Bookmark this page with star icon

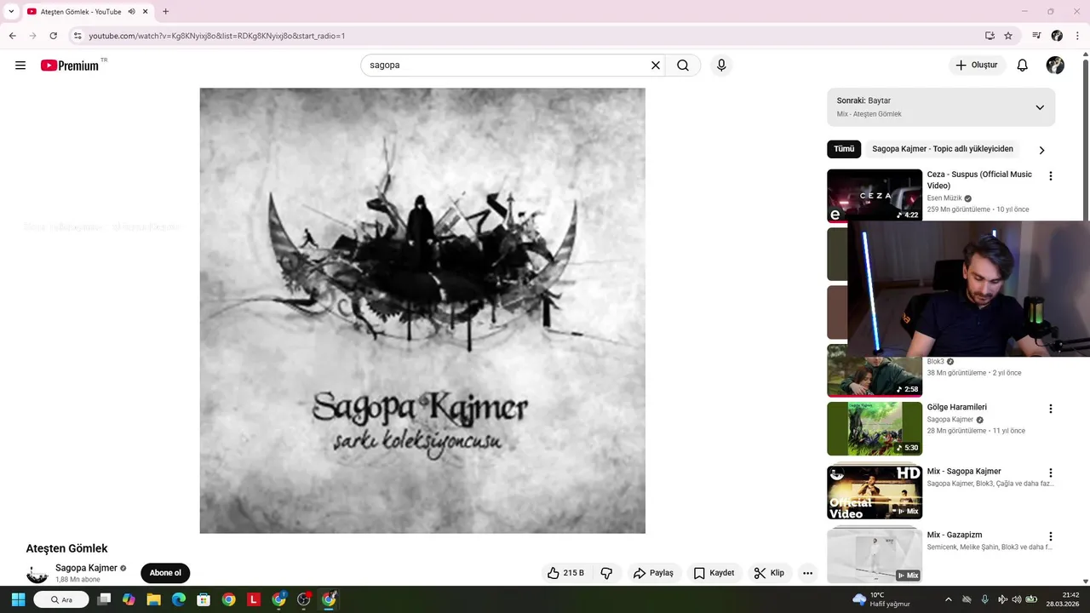pos(1008,36)
